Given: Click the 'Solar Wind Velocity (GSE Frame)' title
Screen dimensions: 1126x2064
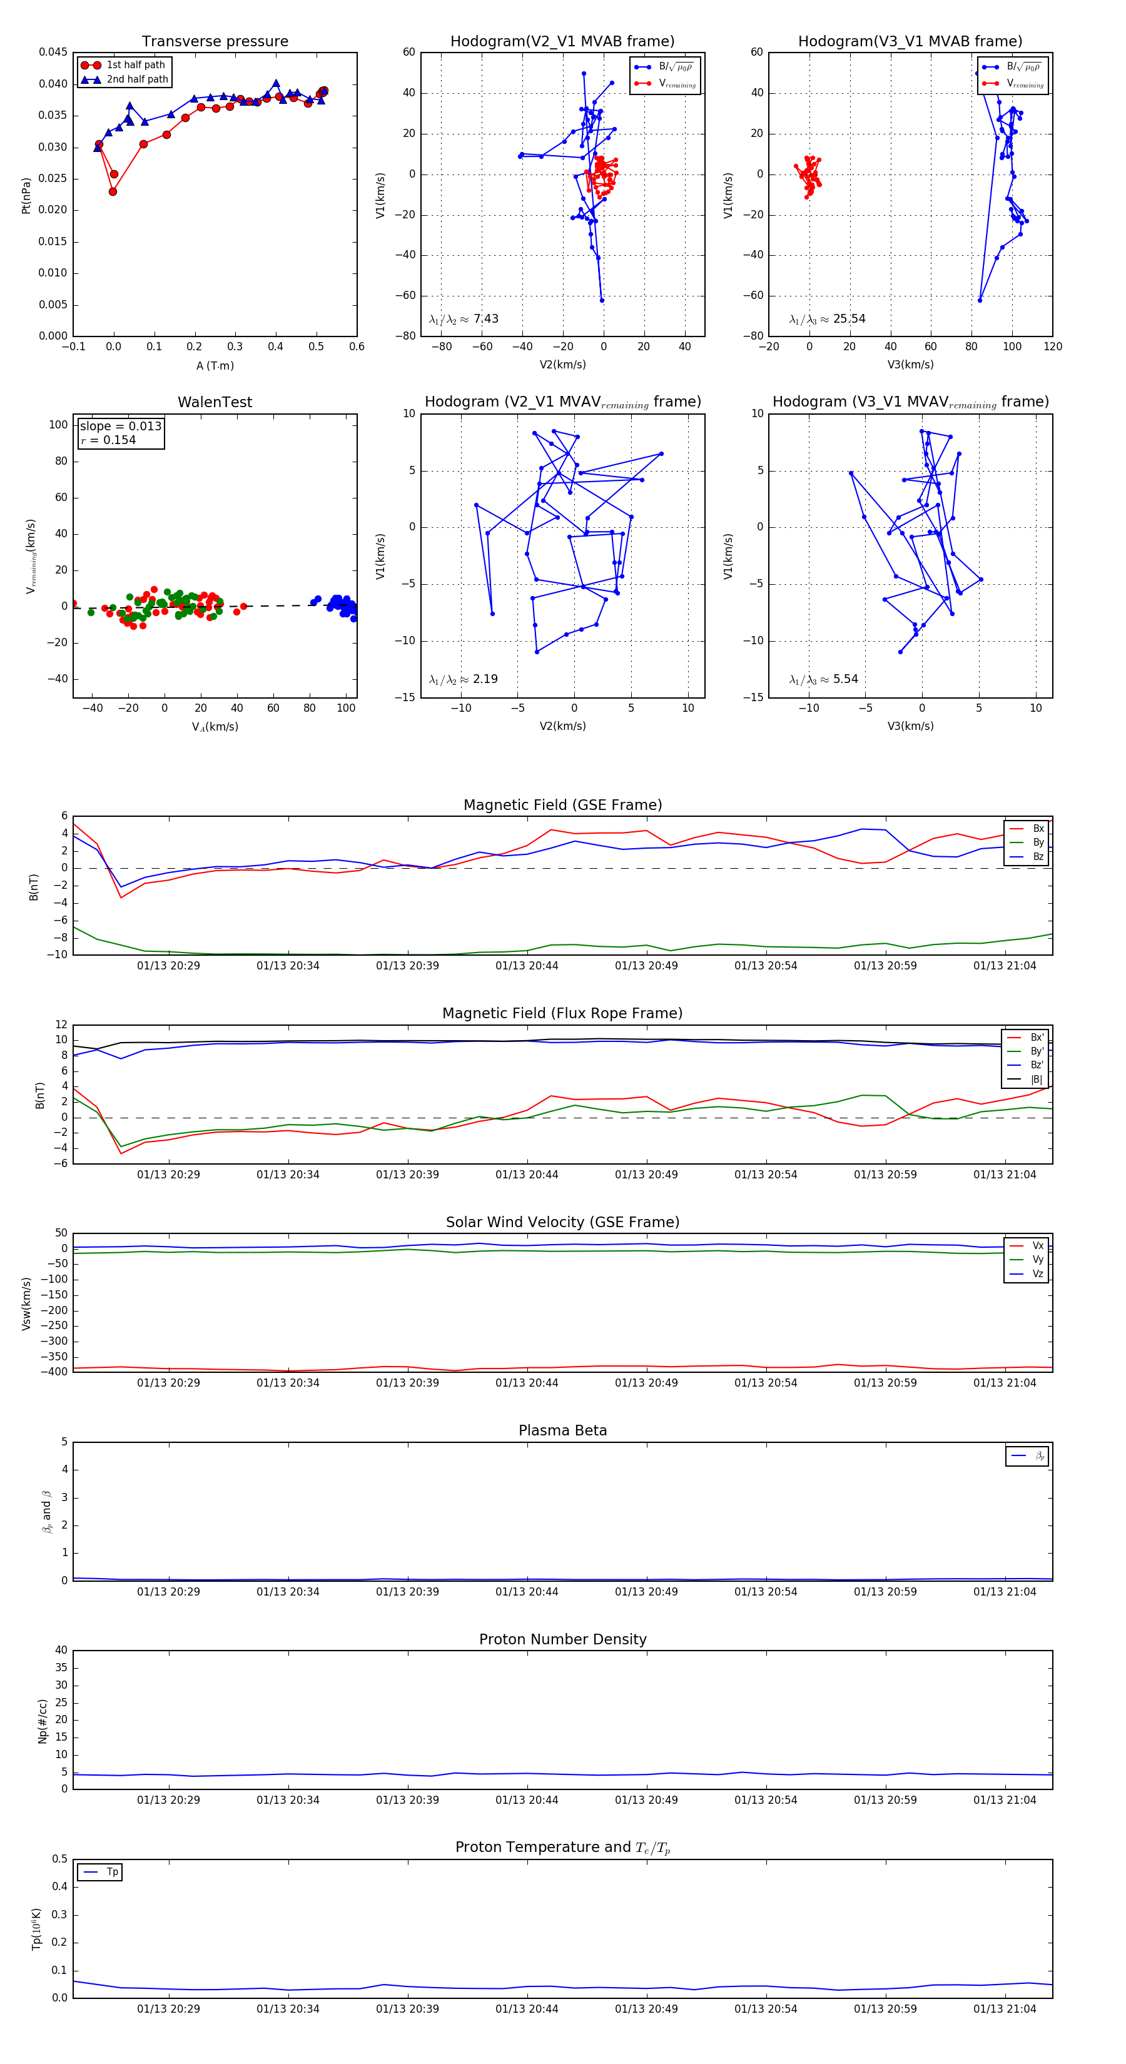Looking at the screenshot, I should [562, 1223].
